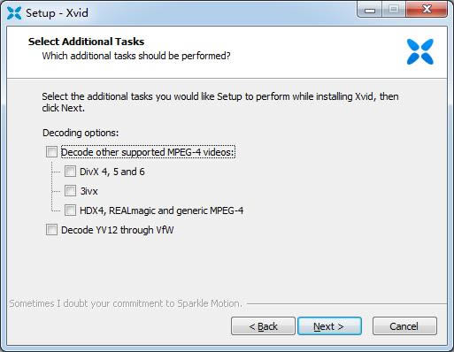The image size is (454, 352).
Task: Click the Xvid icon in the title bar
Action: 14,13
